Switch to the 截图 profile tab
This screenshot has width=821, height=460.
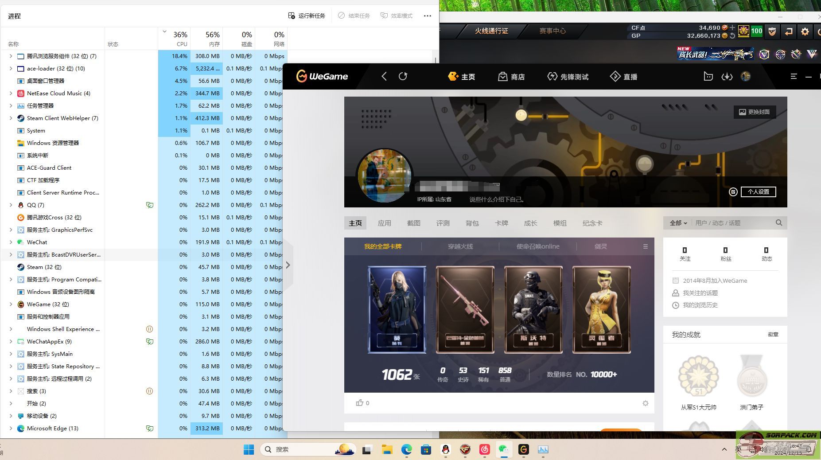[x=413, y=223]
